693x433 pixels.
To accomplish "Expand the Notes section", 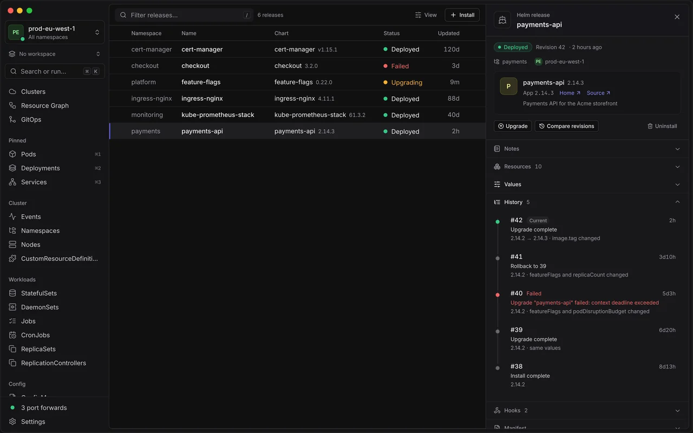I will pos(587,149).
